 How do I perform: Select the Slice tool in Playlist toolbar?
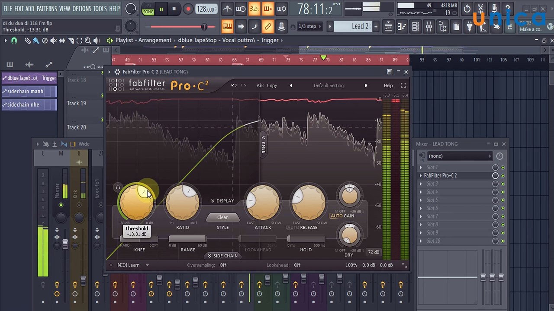click(71, 40)
